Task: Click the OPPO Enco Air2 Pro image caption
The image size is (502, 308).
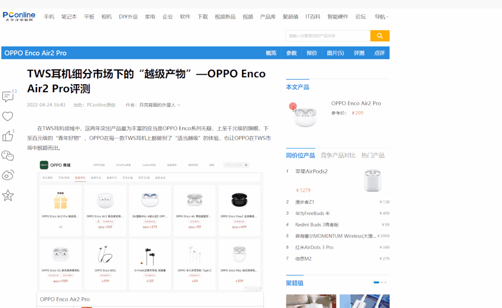Action: [65, 299]
